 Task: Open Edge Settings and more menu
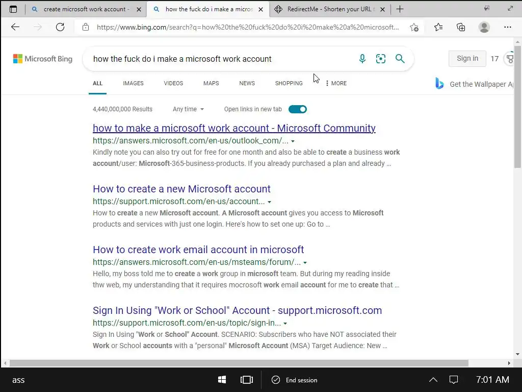tap(507, 27)
